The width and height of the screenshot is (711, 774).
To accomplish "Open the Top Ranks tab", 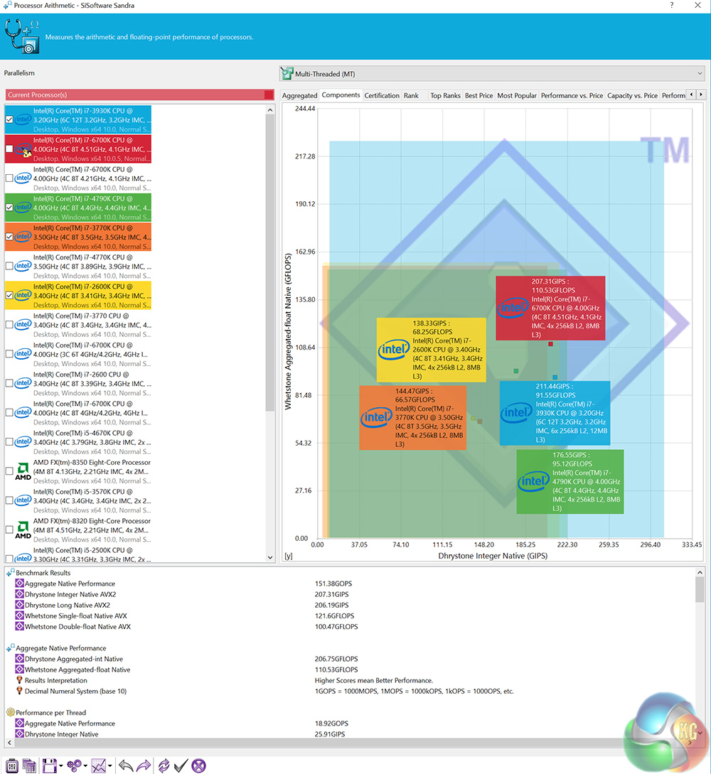I will [445, 95].
